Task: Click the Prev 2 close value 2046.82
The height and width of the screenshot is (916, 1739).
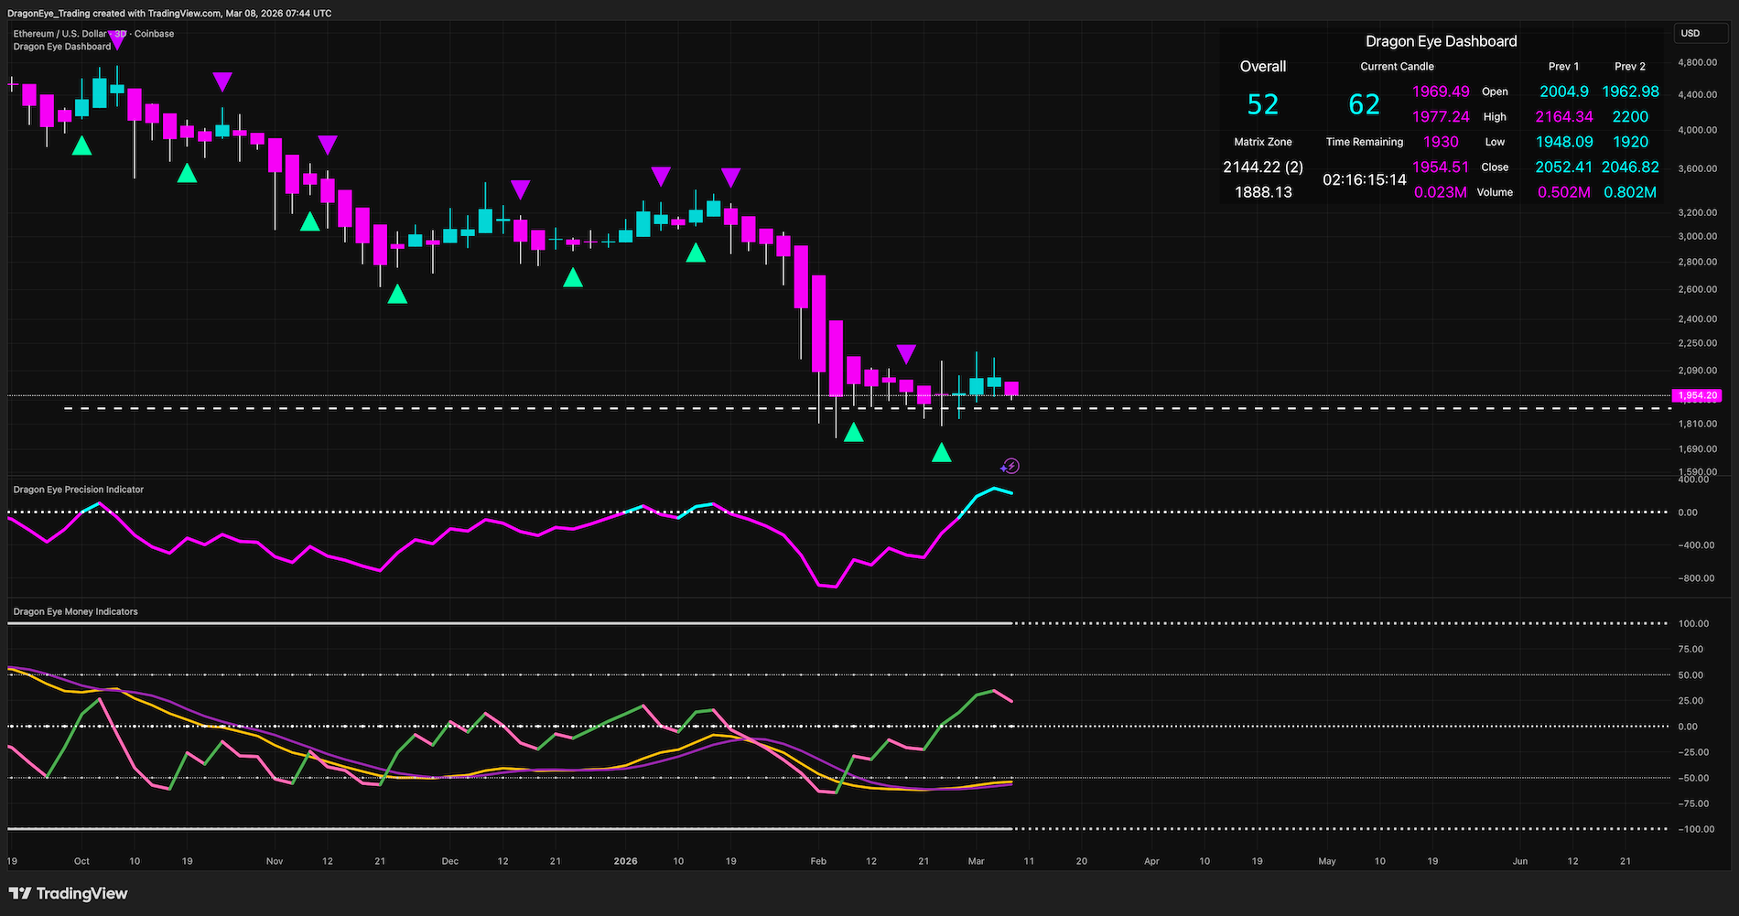Action: tap(1630, 167)
